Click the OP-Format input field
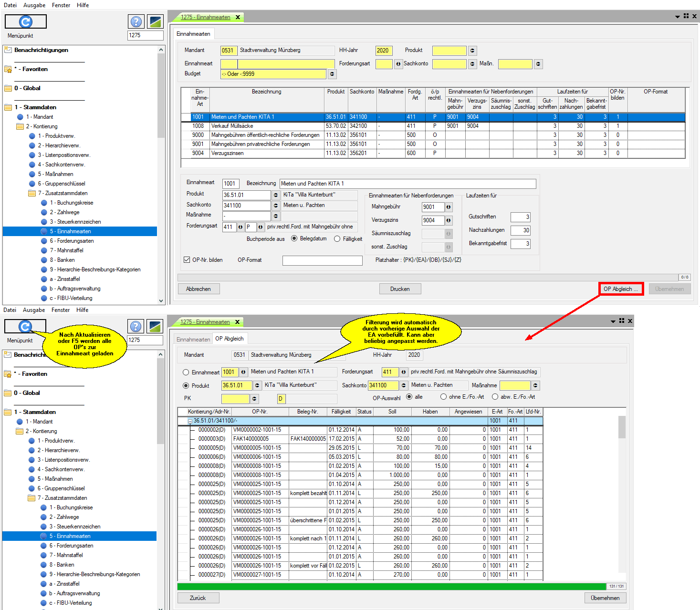 322,260
